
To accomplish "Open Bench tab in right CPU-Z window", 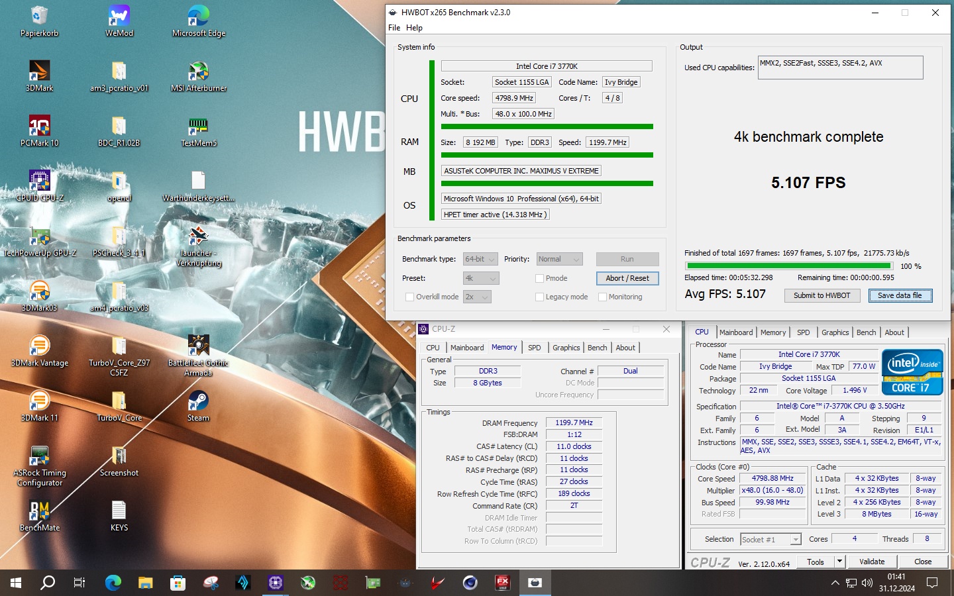I will point(866,332).
